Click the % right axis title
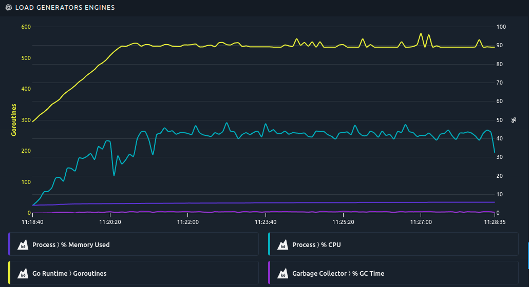Screen dimensions: 529x287 [x=514, y=120]
